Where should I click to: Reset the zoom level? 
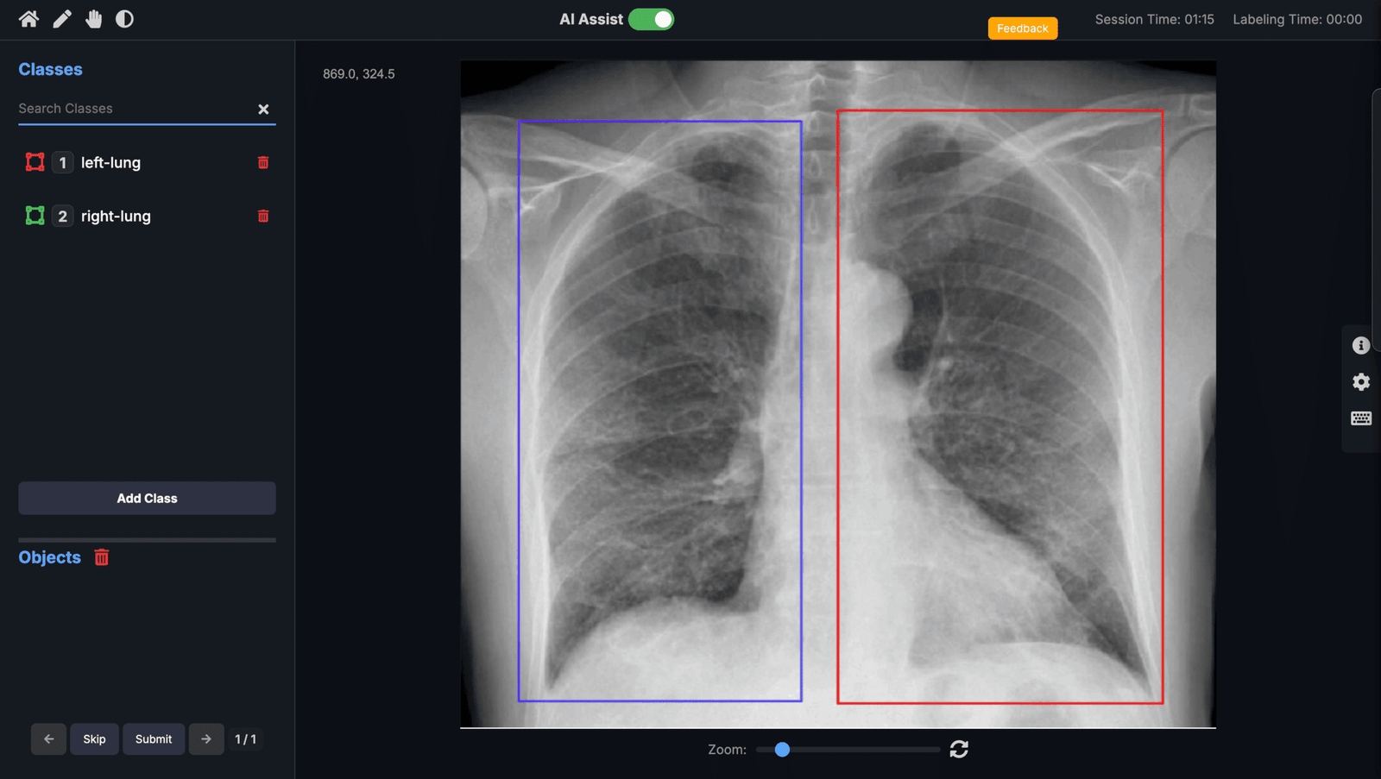point(959,749)
